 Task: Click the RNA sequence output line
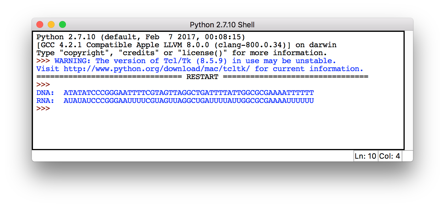[x=175, y=101]
